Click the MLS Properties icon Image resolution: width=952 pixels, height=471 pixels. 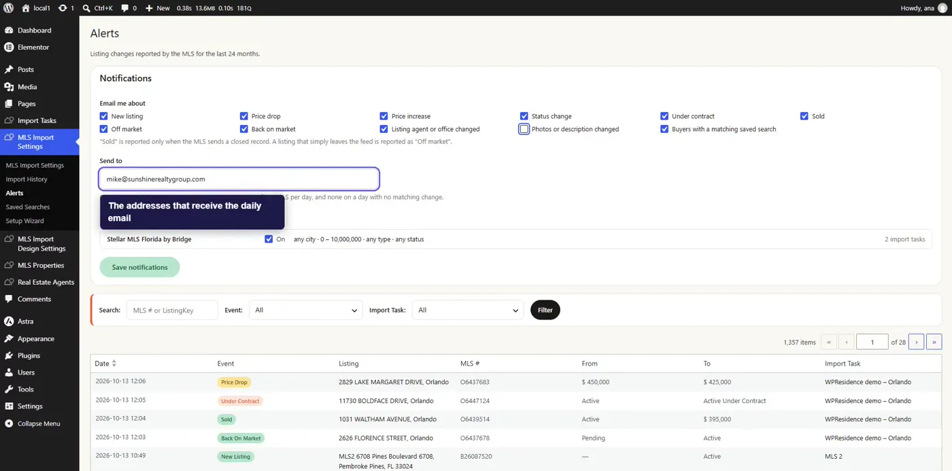9,265
